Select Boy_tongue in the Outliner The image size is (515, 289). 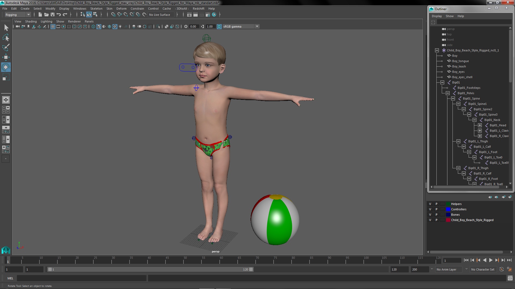pos(460,61)
